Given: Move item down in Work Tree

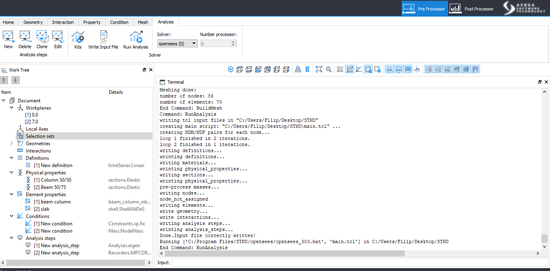Looking at the screenshot, I should click(x=15, y=80).
